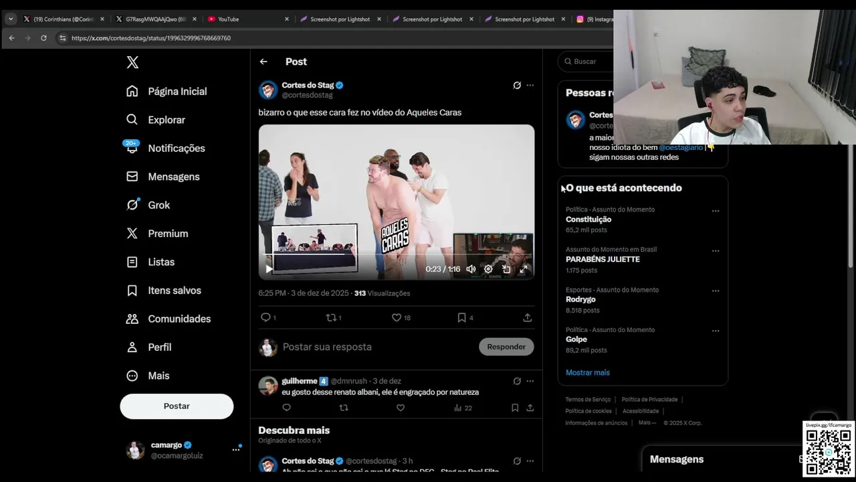Open more options for PARABÉNS JULIETTE trend

716,251
